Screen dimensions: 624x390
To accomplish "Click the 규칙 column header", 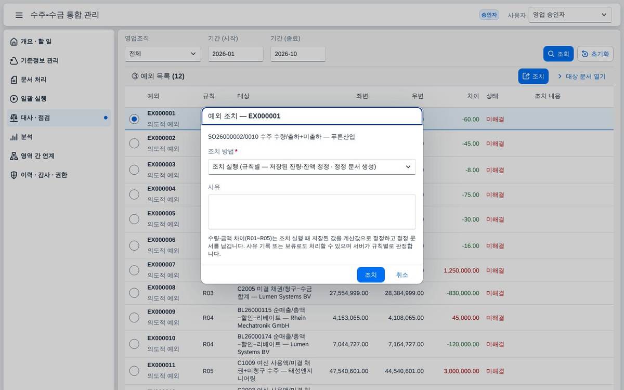I will coord(209,96).
